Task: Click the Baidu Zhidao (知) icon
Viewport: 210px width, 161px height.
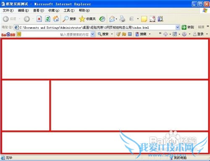Action: pyautogui.click(x=124, y=34)
